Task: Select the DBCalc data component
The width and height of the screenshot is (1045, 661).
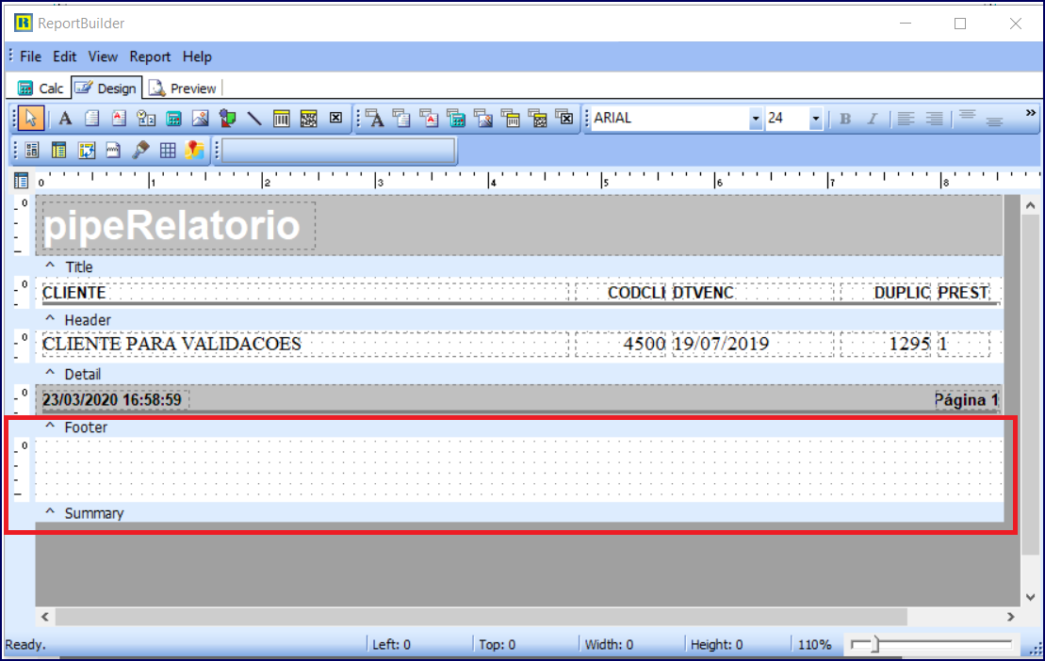Action: point(456,119)
